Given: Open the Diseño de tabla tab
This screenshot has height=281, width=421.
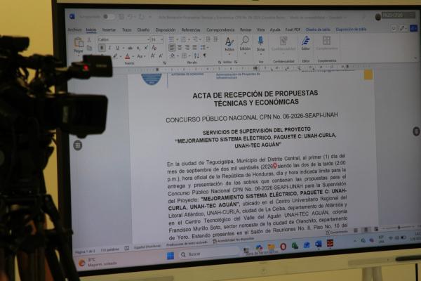Looking at the screenshot, I should (318, 30).
